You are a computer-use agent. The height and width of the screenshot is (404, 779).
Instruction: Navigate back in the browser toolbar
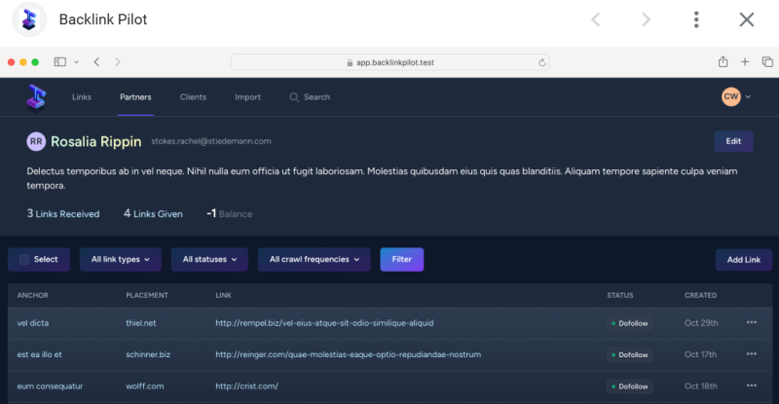click(96, 62)
